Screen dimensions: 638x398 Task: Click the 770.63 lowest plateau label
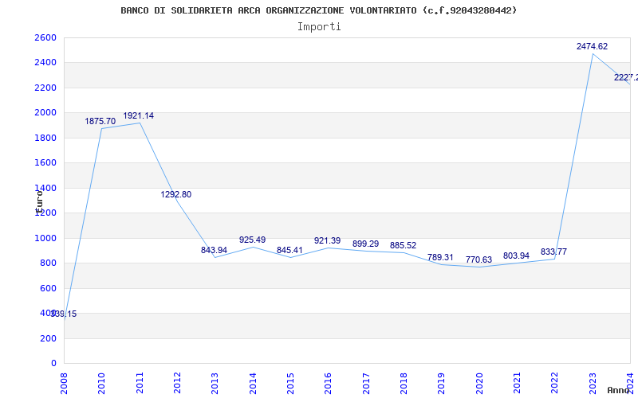(478, 259)
